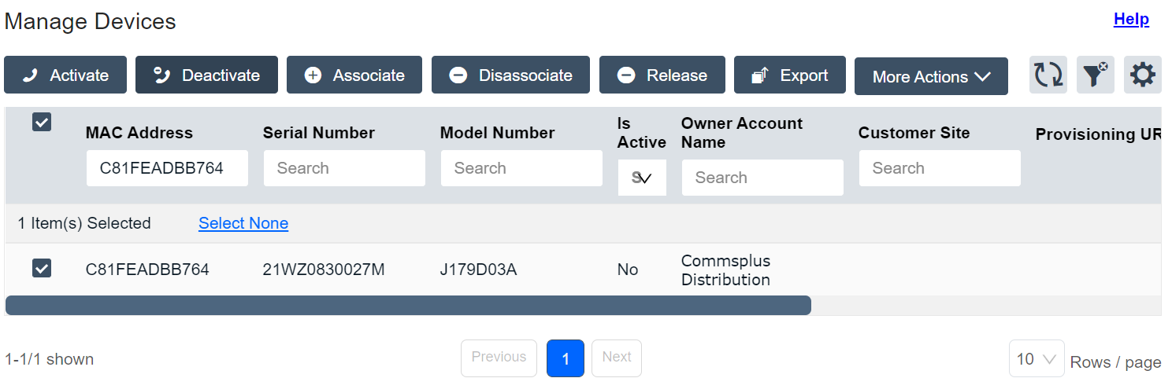Open the More Actions dropdown
1172x378 pixels.
pyautogui.click(x=931, y=76)
